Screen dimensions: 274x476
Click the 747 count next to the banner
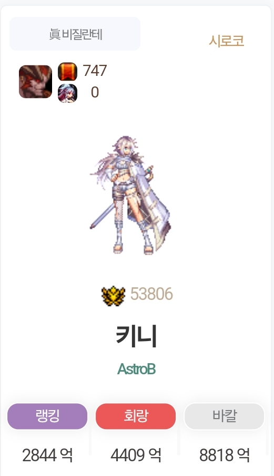pos(95,71)
